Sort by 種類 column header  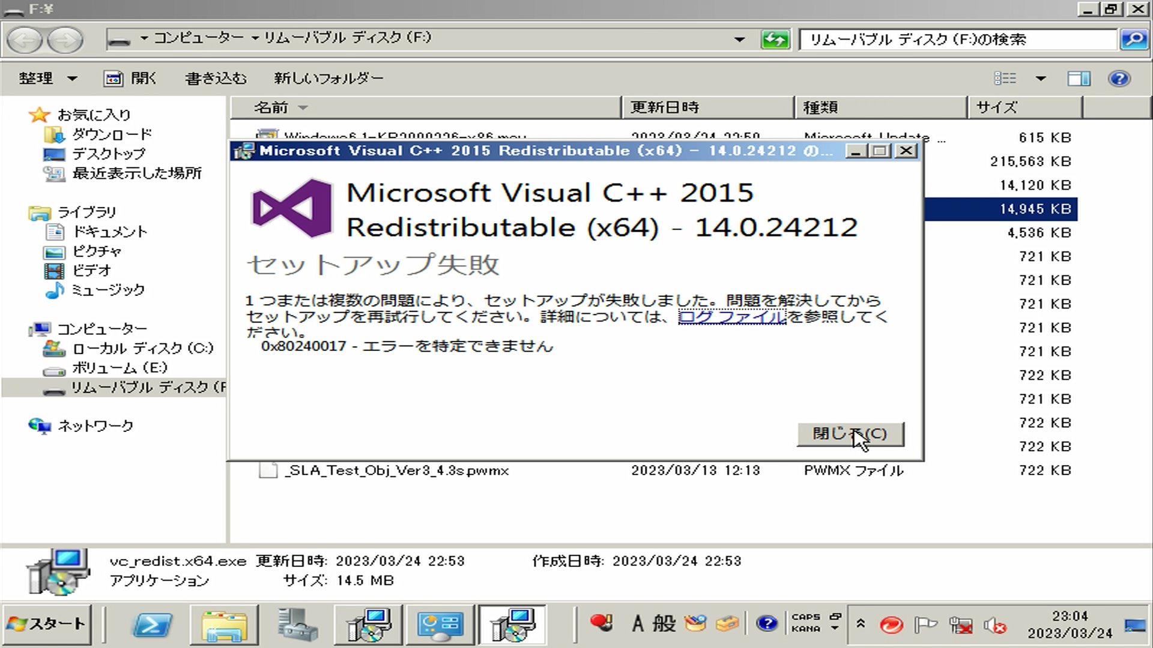(880, 107)
